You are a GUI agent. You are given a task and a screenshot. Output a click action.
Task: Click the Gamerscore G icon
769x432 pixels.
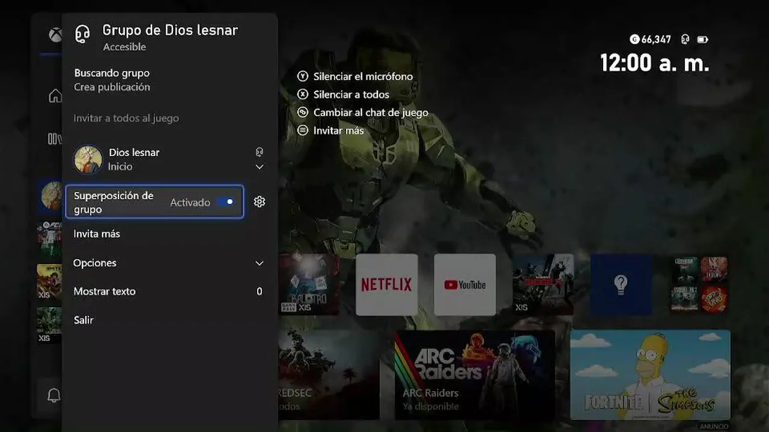pyautogui.click(x=634, y=40)
